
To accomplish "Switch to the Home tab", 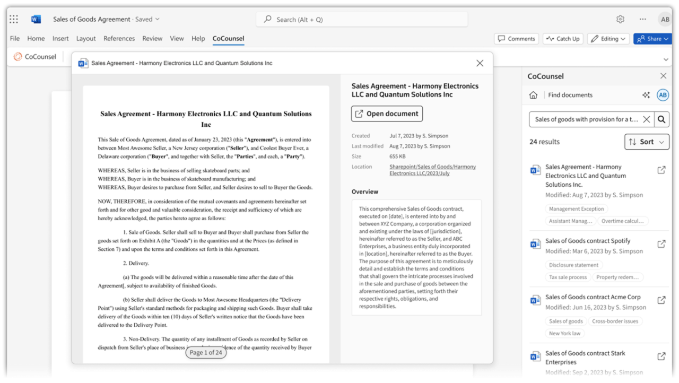I will tap(36, 39).
